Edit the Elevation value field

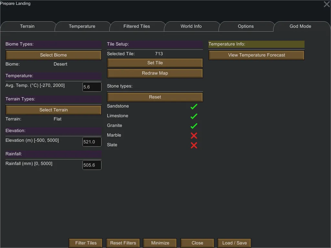92,142
